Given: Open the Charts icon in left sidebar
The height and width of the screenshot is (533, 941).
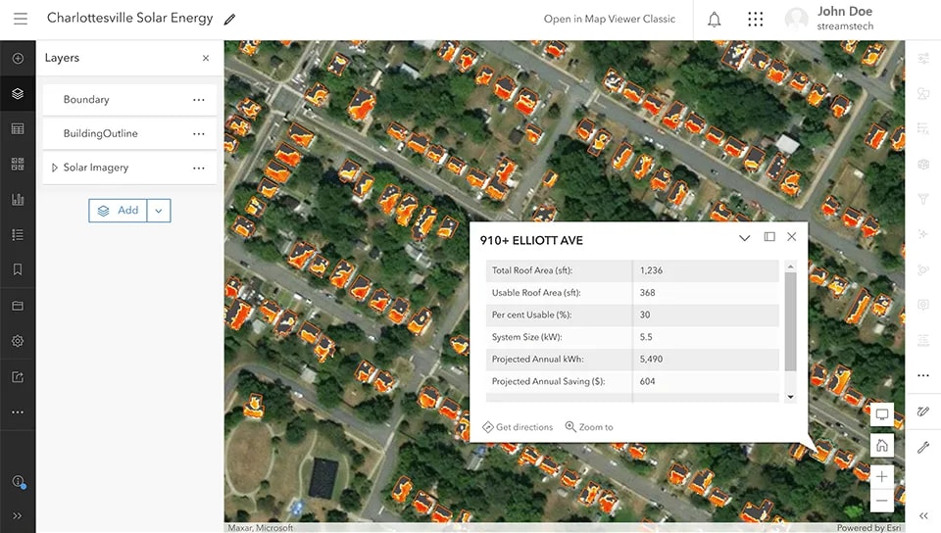Looking at the screenshot, I should coord(18,199).
